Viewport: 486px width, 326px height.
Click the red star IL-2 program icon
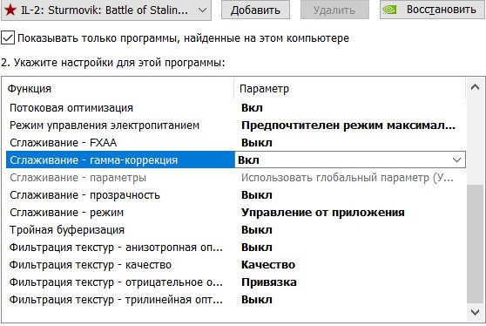[x=10, y=10]
